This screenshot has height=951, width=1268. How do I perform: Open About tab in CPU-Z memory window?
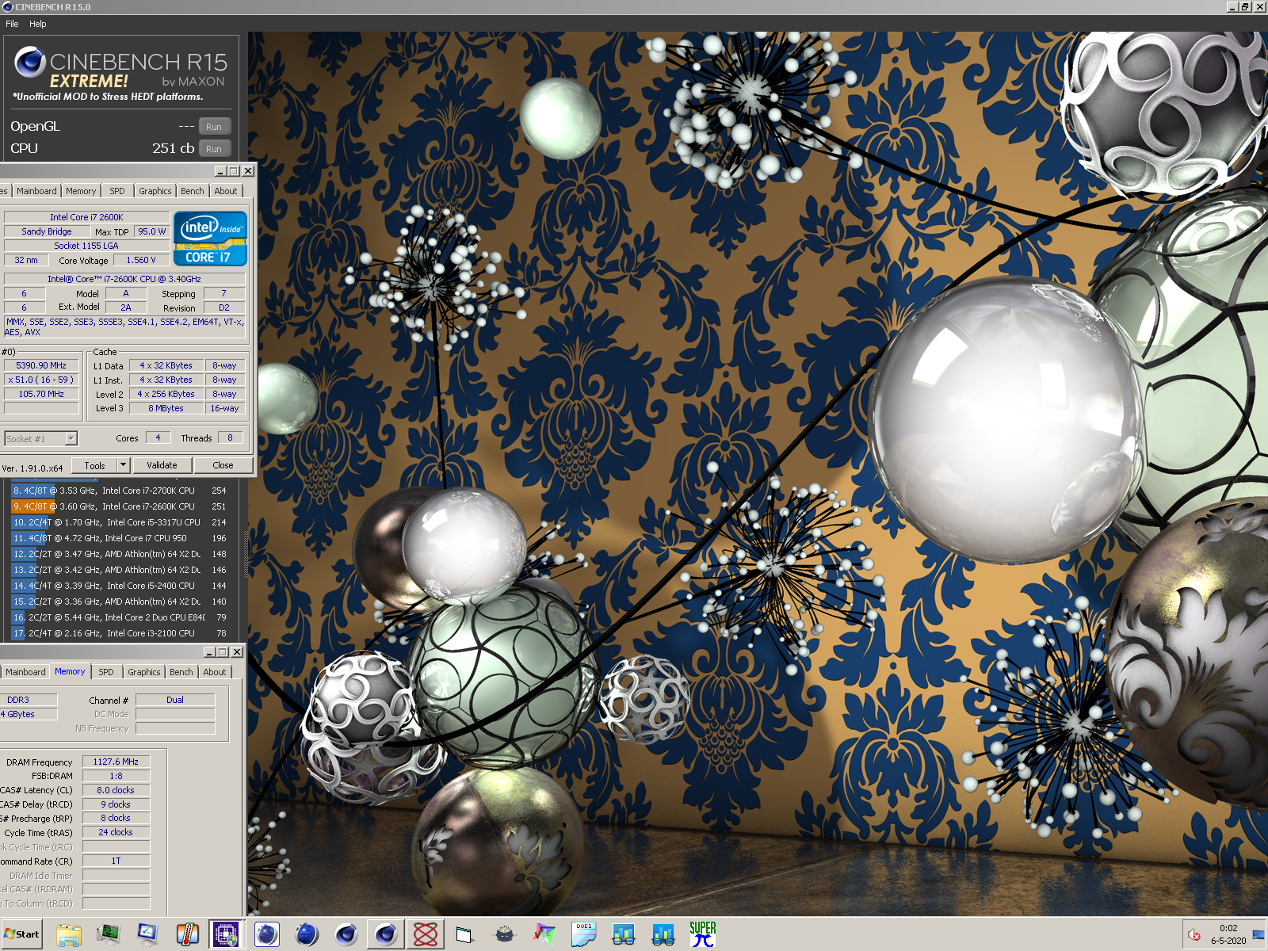pos(215,672)
